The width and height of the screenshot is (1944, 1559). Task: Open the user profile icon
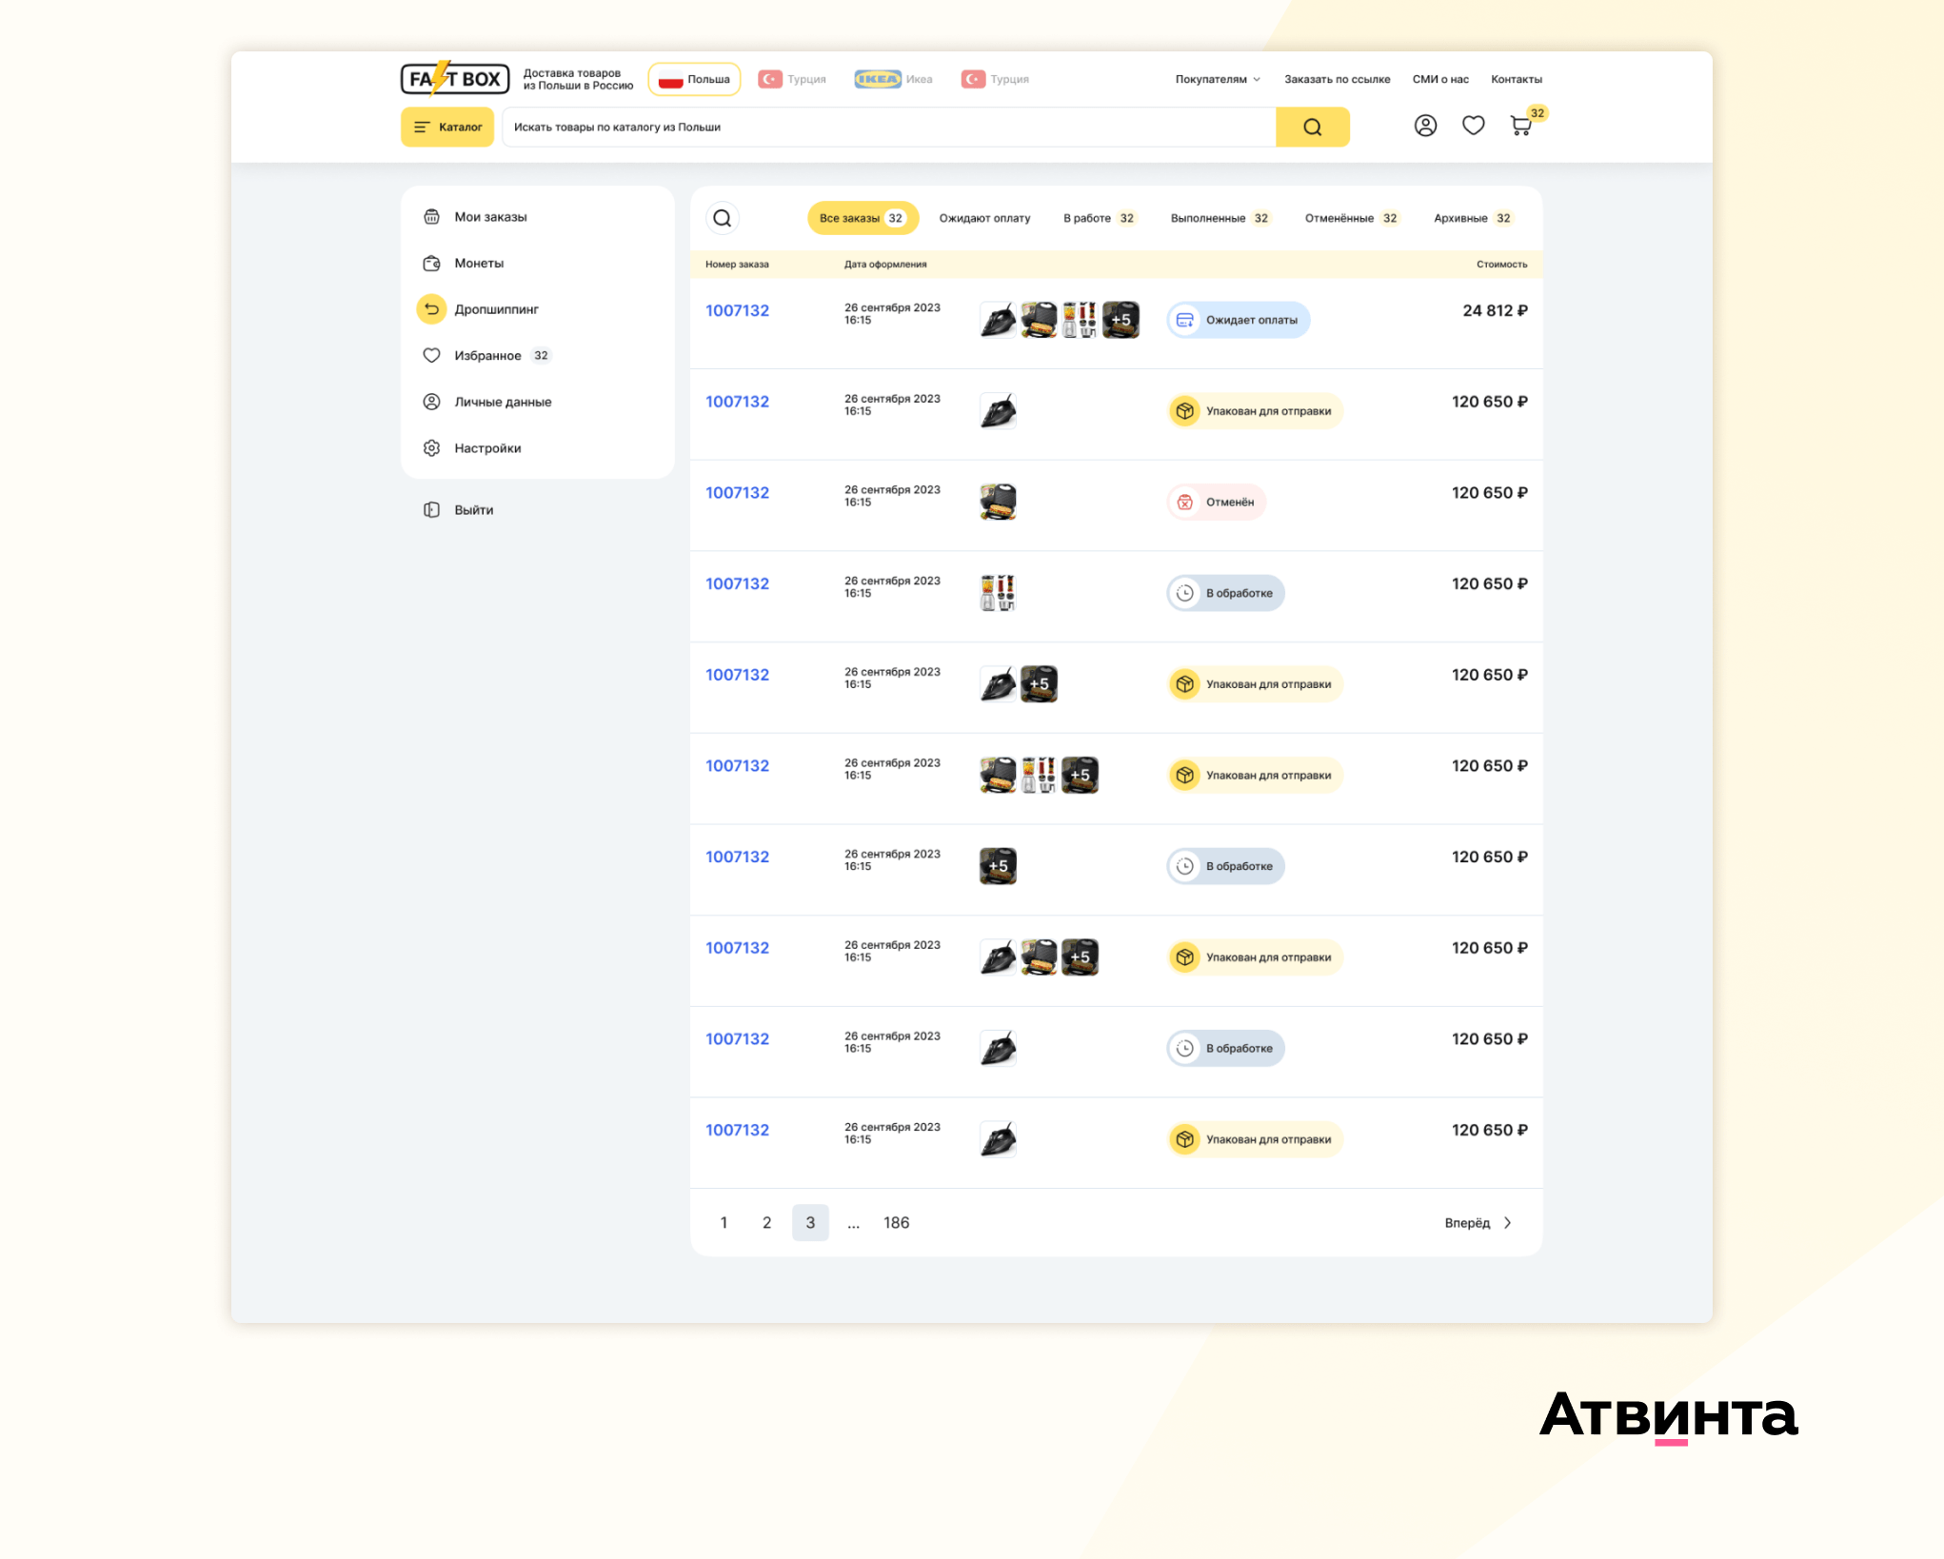point(1424,126)
